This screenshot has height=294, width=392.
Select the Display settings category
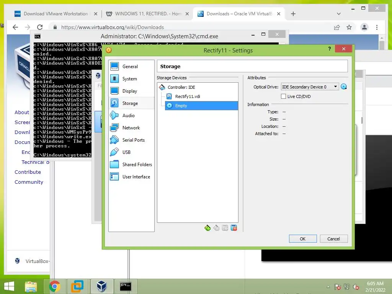click(x=131, y=91)
